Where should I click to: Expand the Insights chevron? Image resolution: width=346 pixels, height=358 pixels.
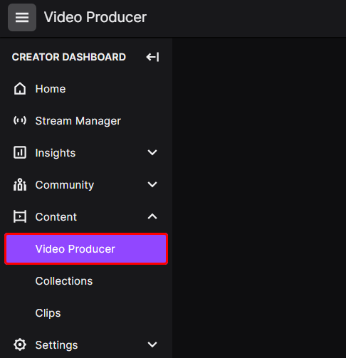tap(152, 152)
